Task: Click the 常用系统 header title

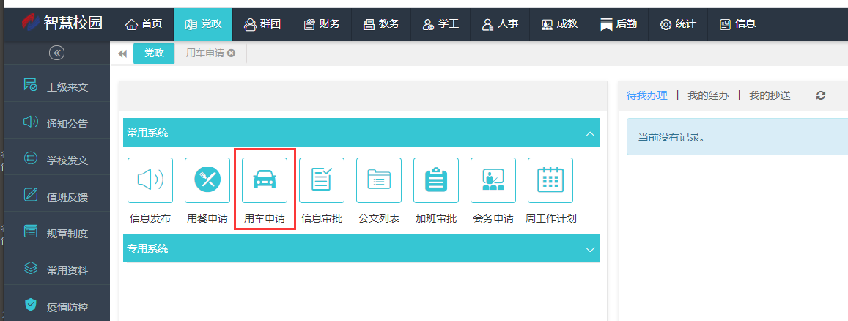Action: pyautogui.click(x=147, y=133)
